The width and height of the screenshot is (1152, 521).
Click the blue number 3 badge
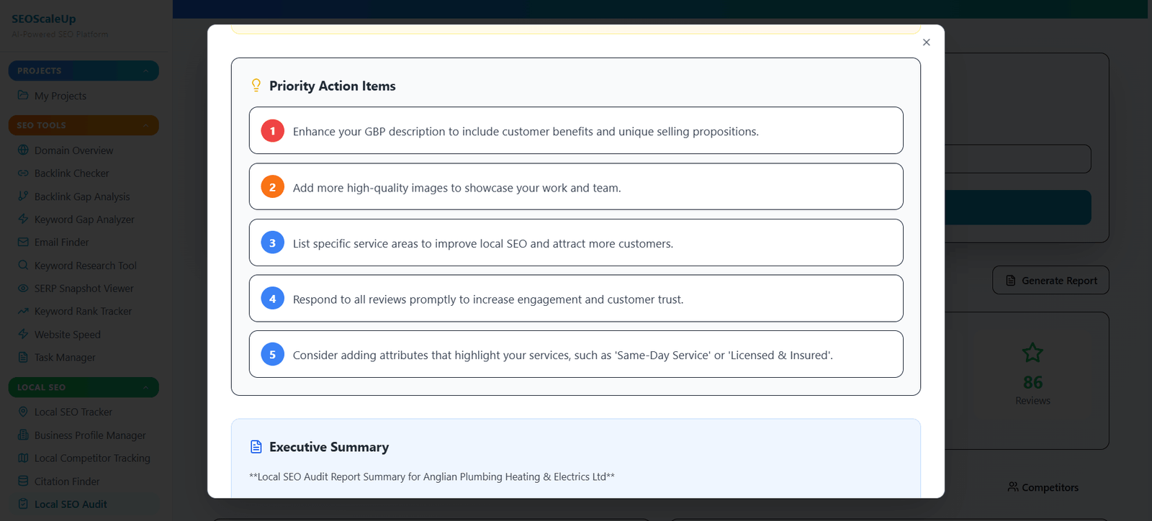point(272,243)
